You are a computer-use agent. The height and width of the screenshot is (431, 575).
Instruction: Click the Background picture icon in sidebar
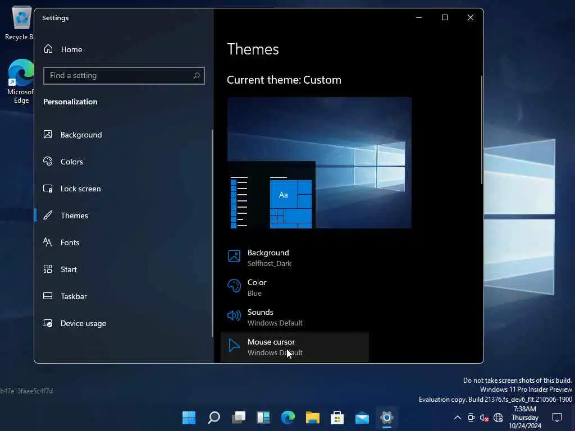click(x=48, y=134)
